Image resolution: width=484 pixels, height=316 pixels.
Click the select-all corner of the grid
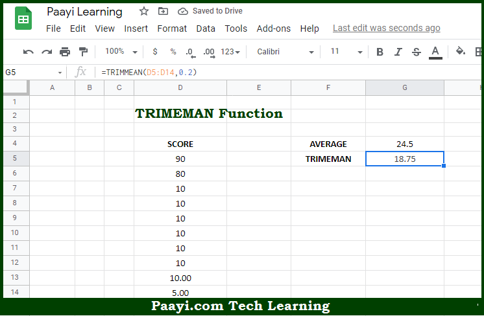coord(16,88)
